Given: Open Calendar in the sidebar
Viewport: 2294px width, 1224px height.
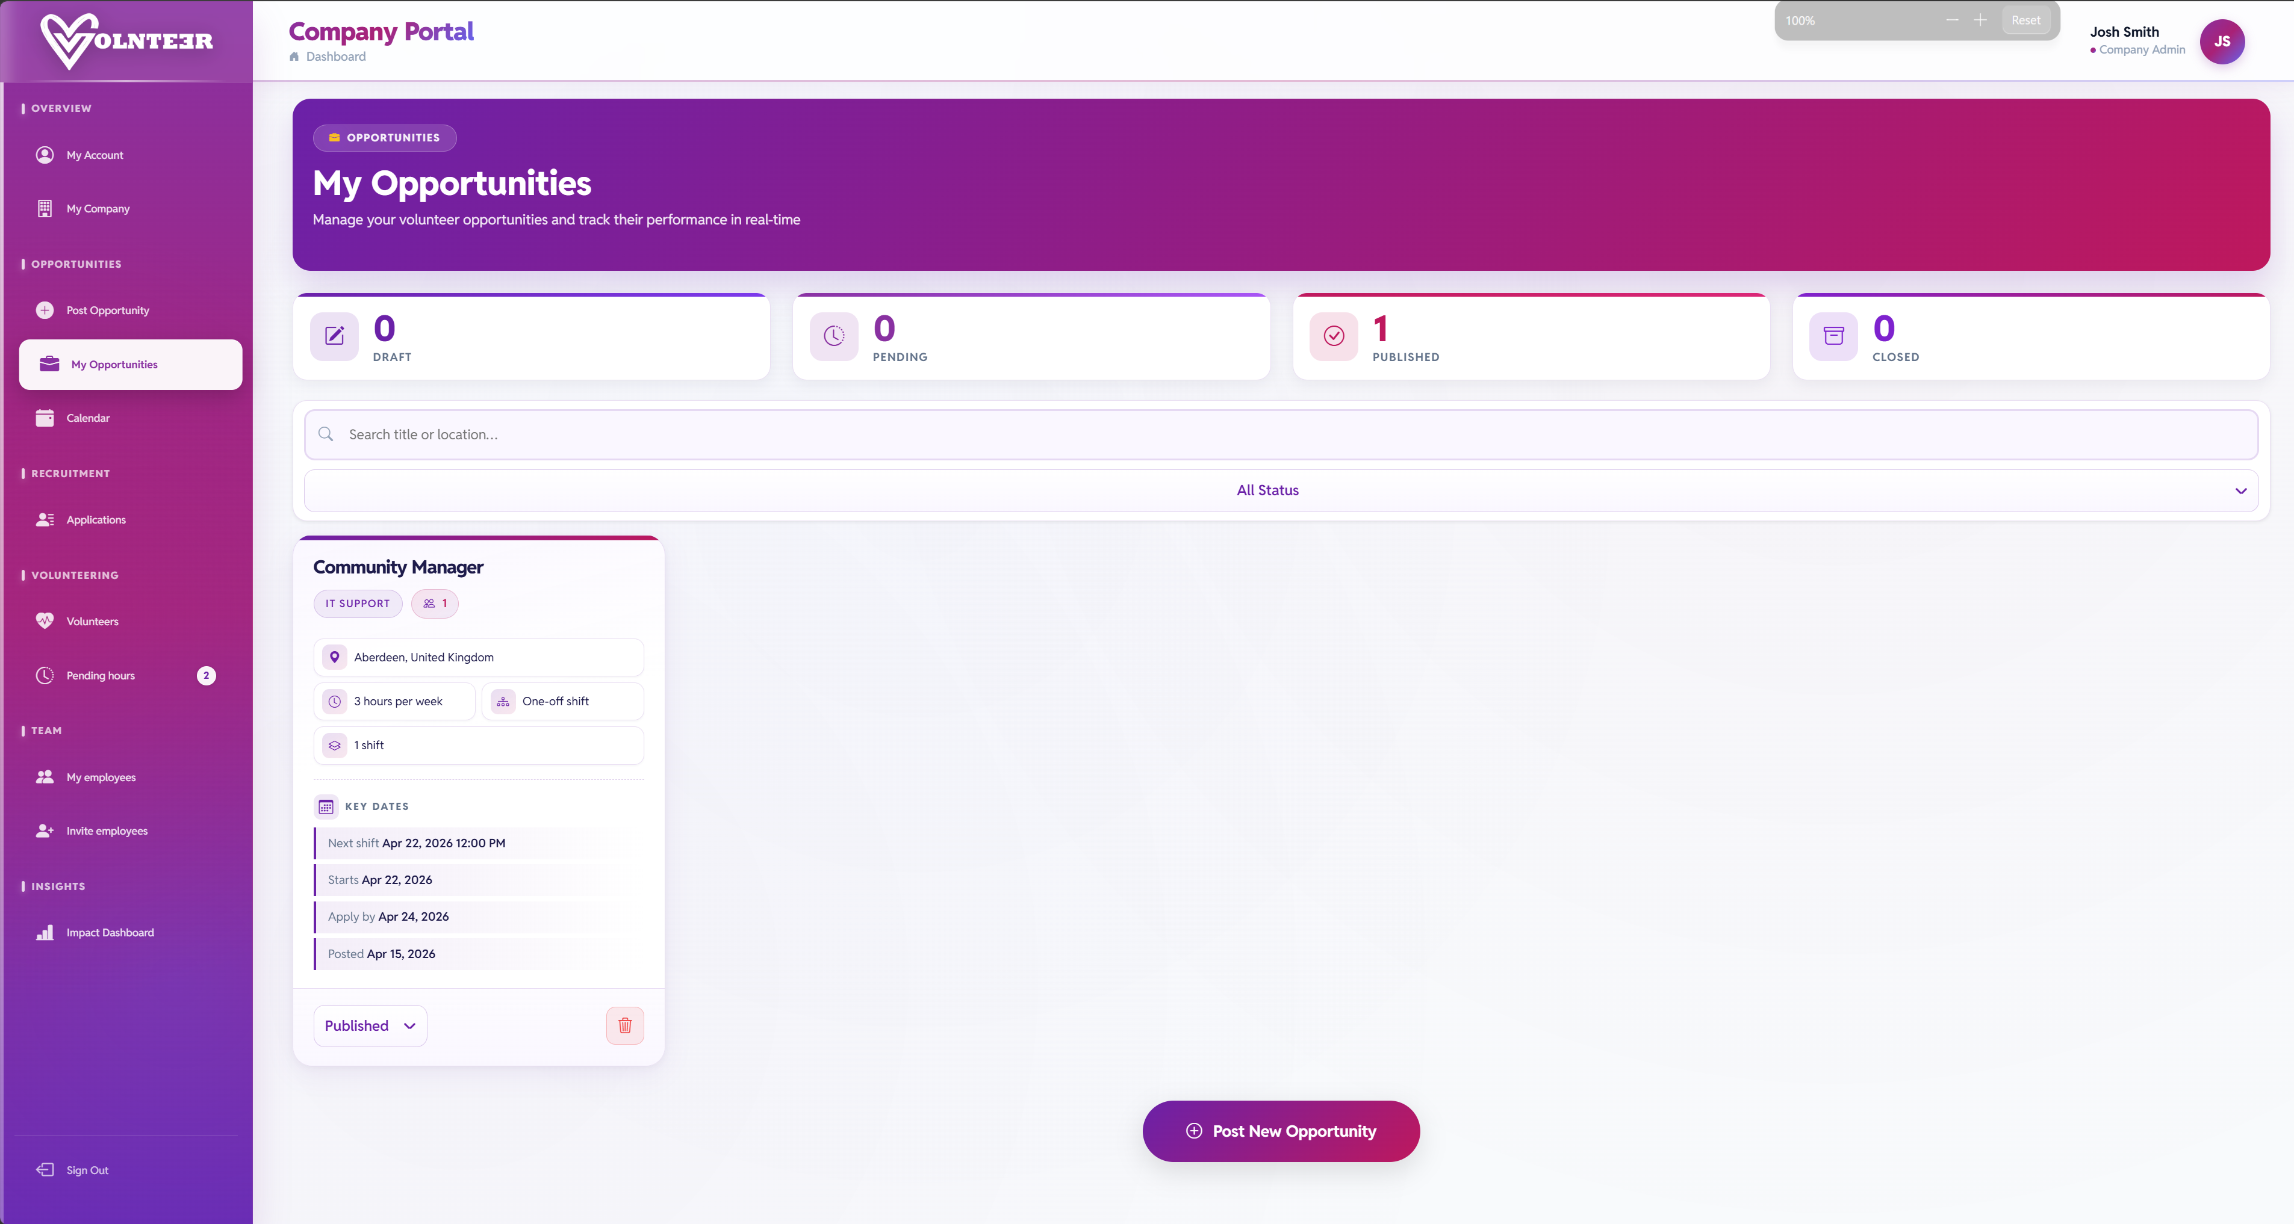Looking at the screenshot, I should (x=130, y=418).
